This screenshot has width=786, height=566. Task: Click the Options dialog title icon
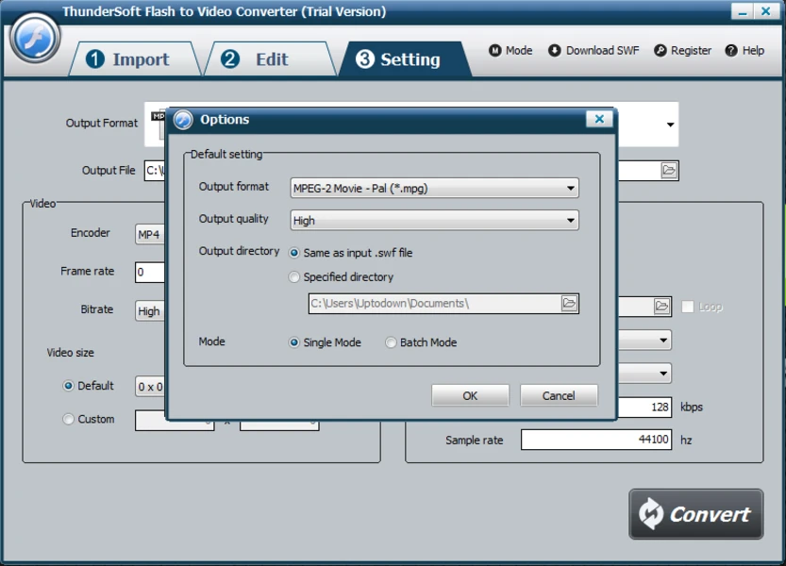(x=183, y=120)
